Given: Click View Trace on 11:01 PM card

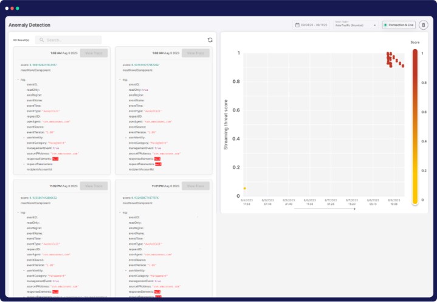Looking at the screenshot, I should [196, 186].
